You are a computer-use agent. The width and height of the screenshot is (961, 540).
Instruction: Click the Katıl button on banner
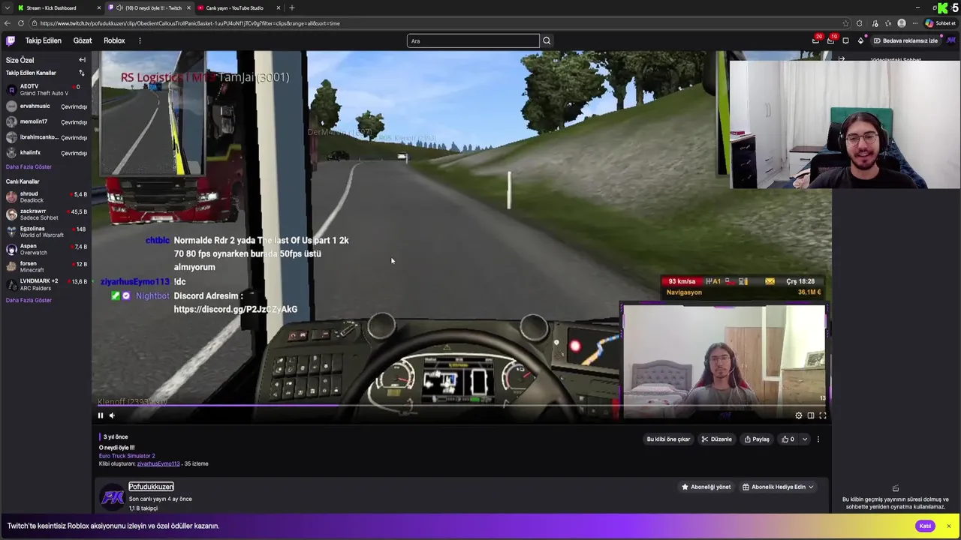click(925, 526)
